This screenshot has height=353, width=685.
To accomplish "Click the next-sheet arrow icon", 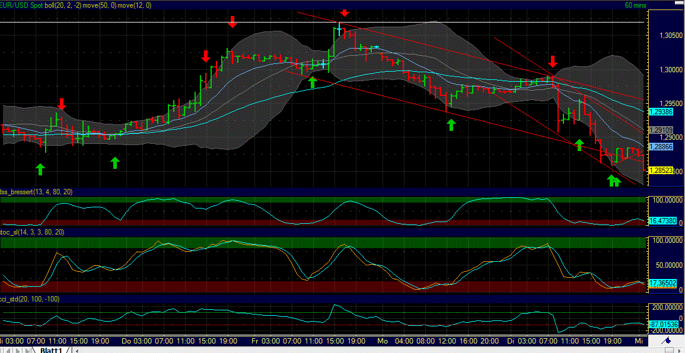I will point(17,350).
